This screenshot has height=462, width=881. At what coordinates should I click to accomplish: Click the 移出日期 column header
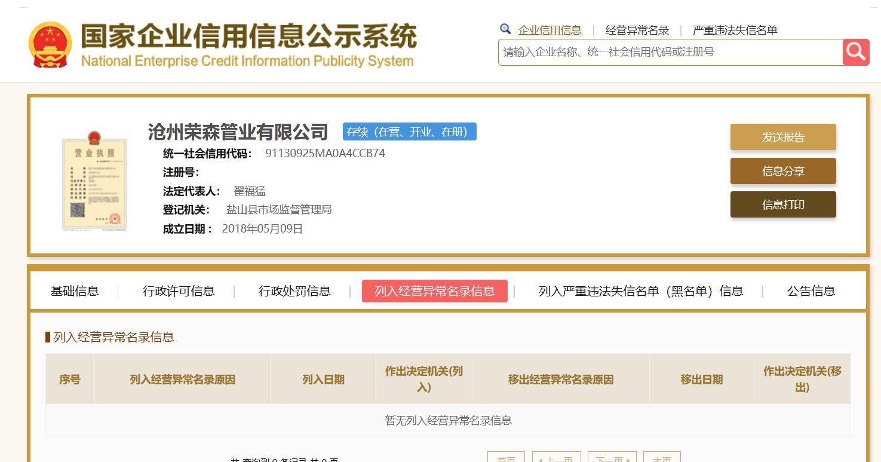click(702, 379)
